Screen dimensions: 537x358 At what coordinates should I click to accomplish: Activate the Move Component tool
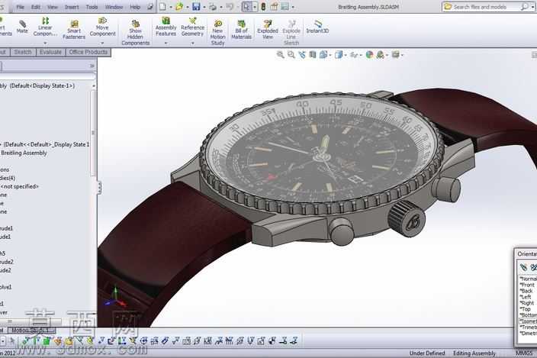click(102, 27)
